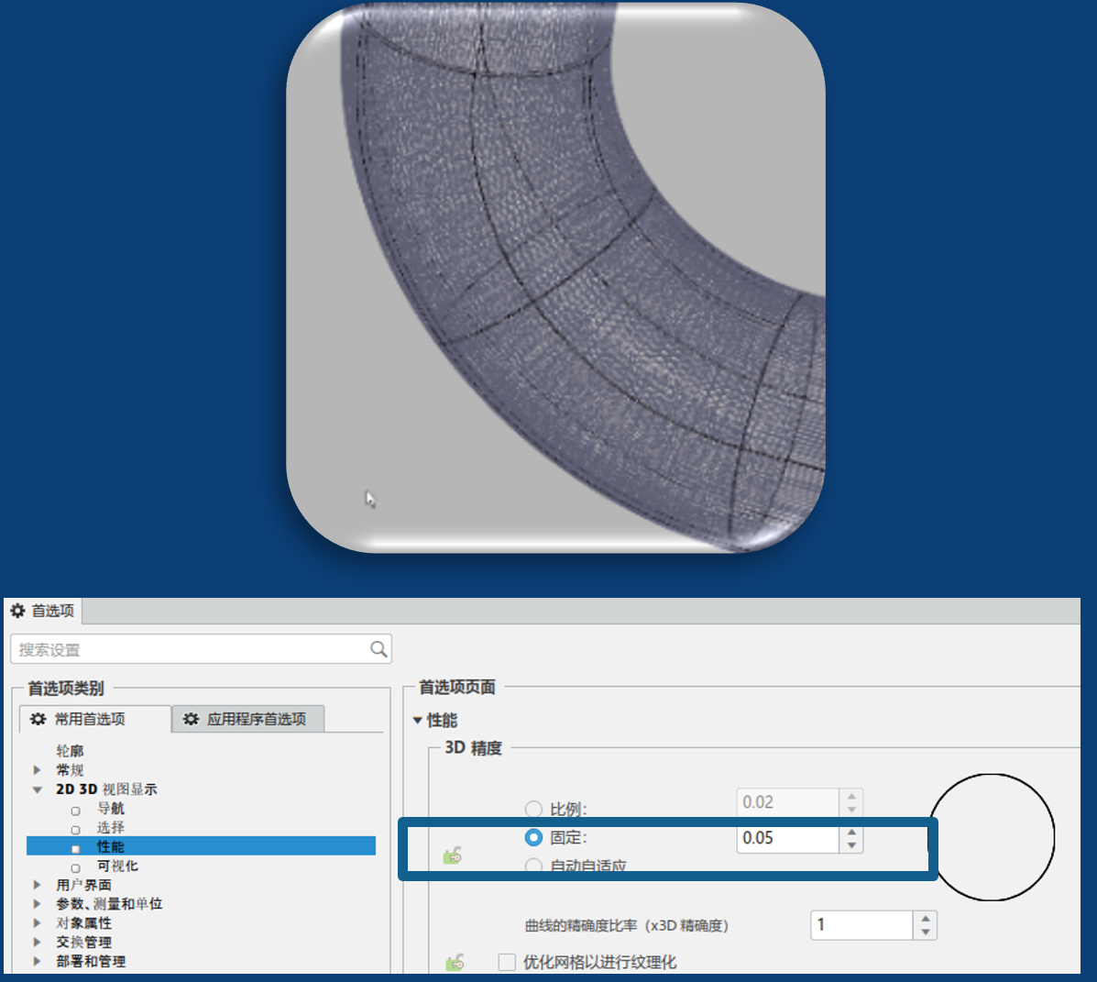The image size is (1097, 982).
Task: Click the 搜索设置 search field
Action: point(188,649)
